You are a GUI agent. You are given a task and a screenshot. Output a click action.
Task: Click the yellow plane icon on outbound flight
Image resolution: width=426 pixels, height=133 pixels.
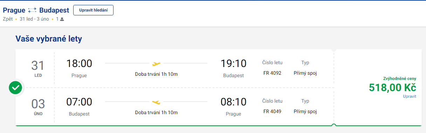point(156,64)
